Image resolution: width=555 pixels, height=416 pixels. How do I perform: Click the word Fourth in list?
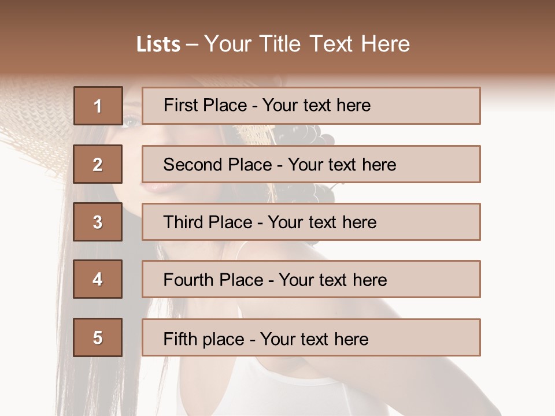(x=188, y=280)
